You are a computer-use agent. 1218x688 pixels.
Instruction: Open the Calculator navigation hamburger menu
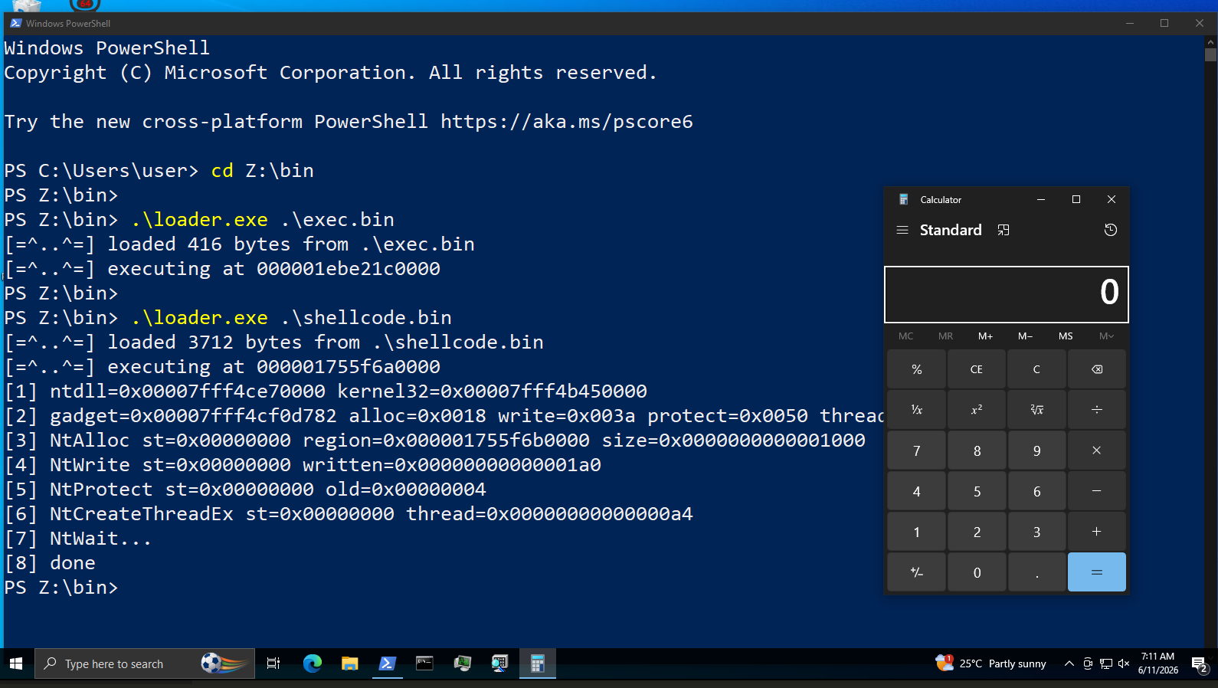(902, 230)
